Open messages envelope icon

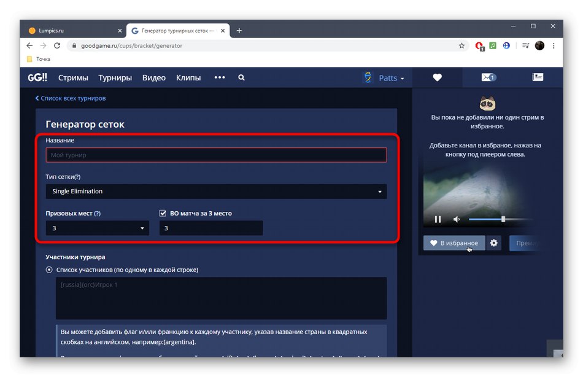(x=488, y=77)
